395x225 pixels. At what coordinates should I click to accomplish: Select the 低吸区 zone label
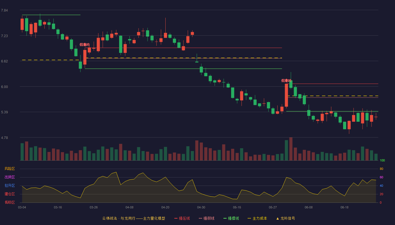coord(10,202)
